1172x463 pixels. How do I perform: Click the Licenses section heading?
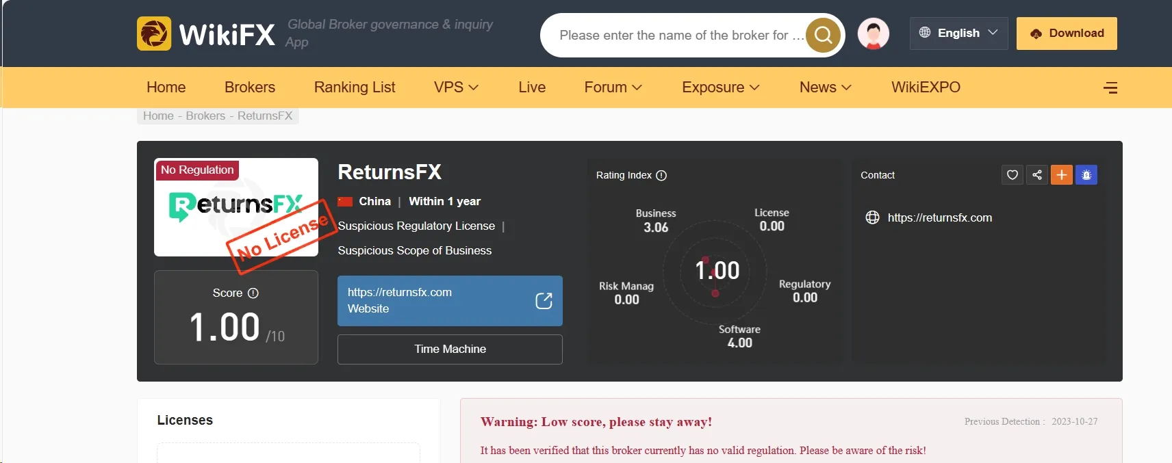tap(185, 420)
